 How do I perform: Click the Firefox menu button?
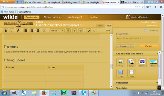click(x=7, y=2)
